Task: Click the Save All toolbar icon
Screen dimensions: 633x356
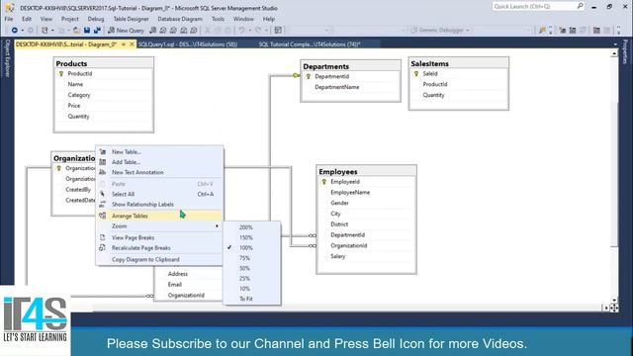Action: pos(97,31)
